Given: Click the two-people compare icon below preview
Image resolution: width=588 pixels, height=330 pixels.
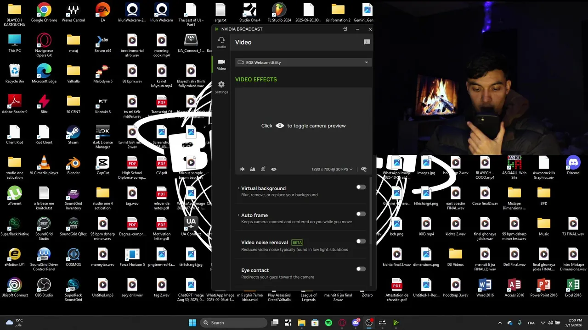Looking at the screenshot, I should coord(253,169).
